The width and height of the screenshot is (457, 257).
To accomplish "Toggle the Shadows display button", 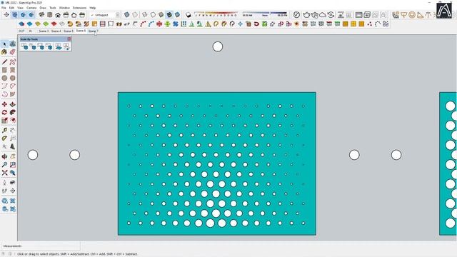I will pos(189,14).
